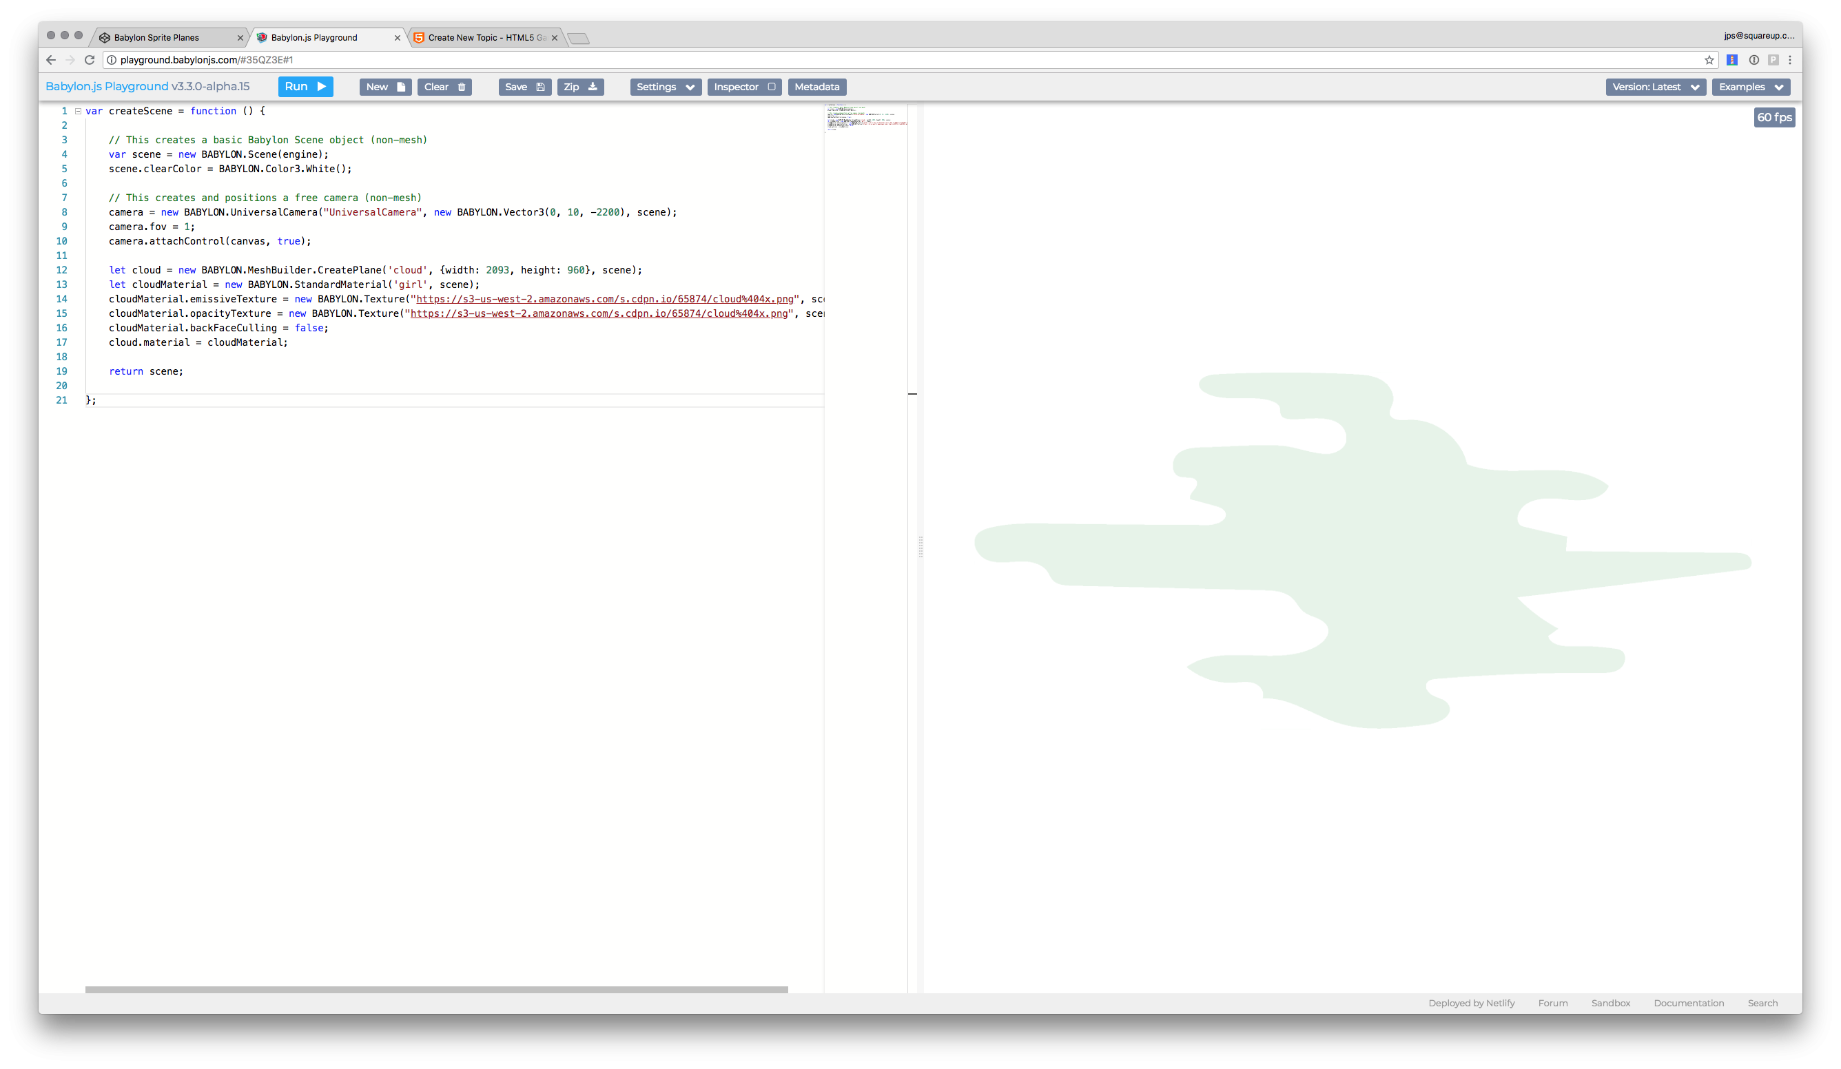Close the Babylon.js Playground tab

(397, 38)
